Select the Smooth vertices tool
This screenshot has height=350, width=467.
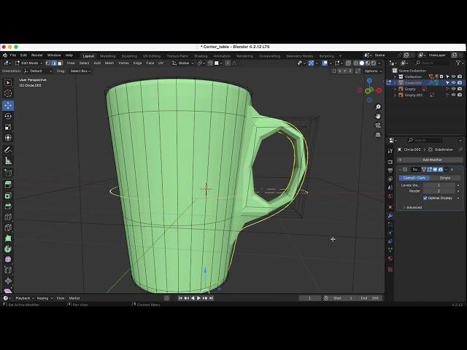click(8, 260)
